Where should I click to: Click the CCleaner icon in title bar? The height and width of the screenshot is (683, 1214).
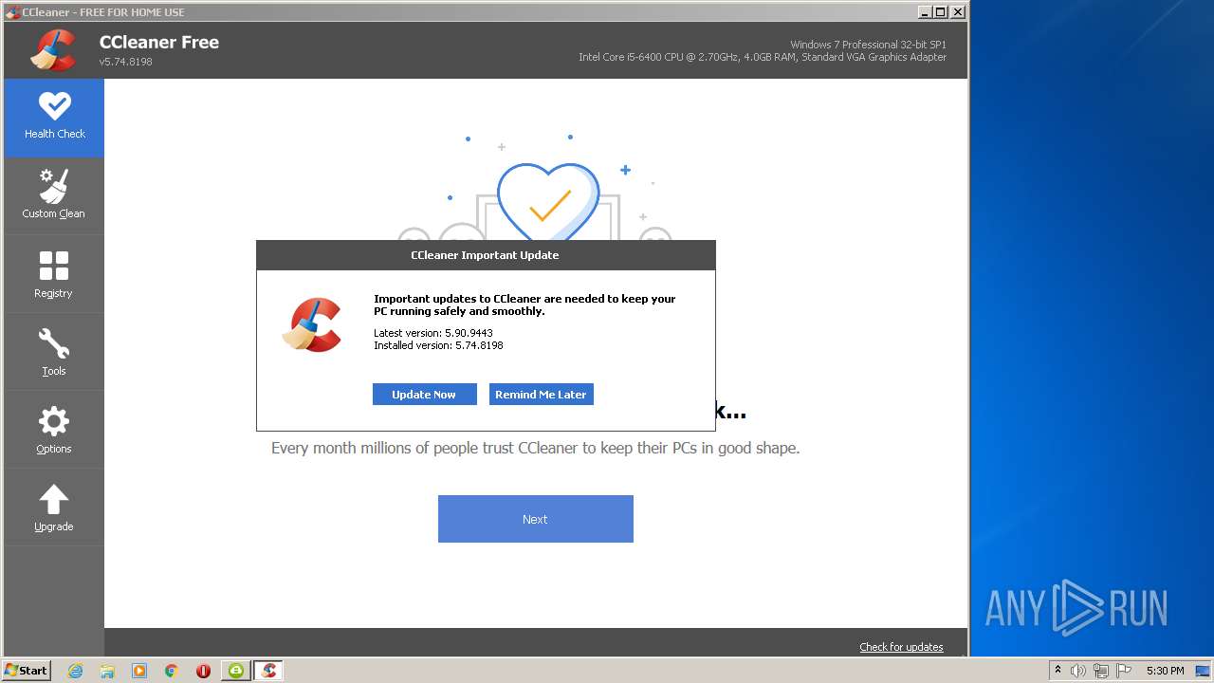(12, 11)
